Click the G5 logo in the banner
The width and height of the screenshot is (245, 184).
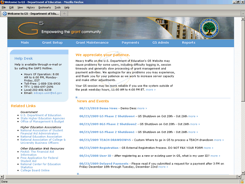click(x=31, y=28)
